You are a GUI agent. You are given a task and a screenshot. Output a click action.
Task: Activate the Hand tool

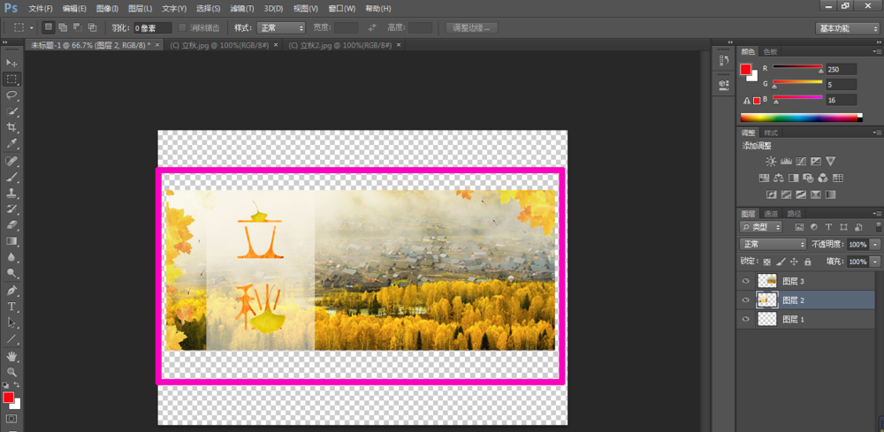point(12,355)
